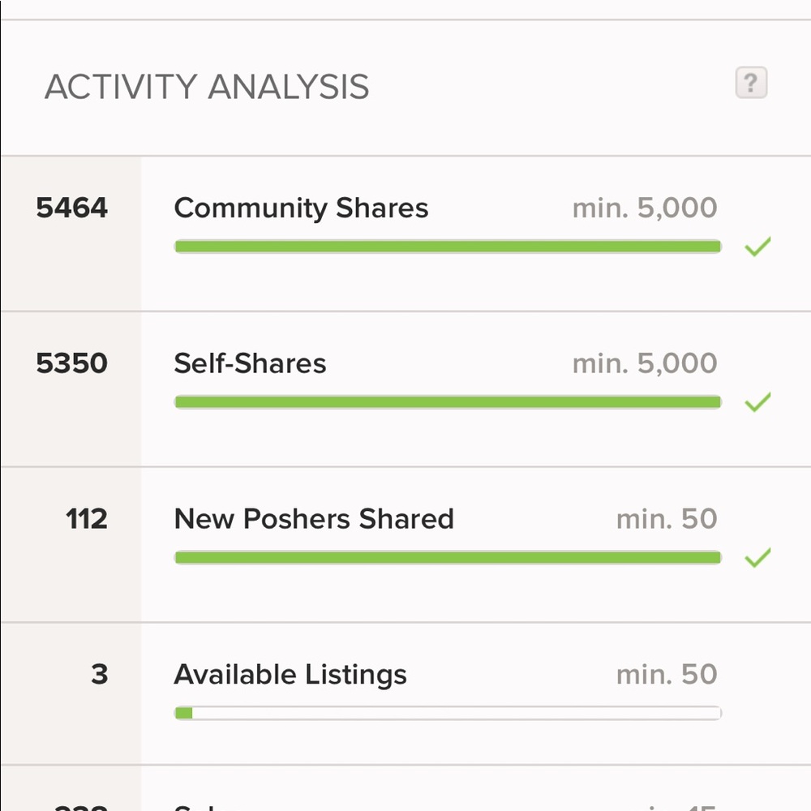This screenshot has height=811, width=811.
Task: Click the Self-Shares green checkmark
Action: coord(757,402)
